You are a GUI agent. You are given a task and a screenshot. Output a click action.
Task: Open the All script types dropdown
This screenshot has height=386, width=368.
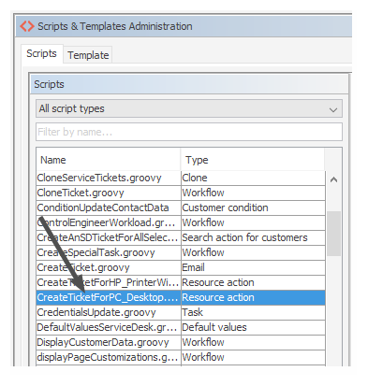pos(189,108)
